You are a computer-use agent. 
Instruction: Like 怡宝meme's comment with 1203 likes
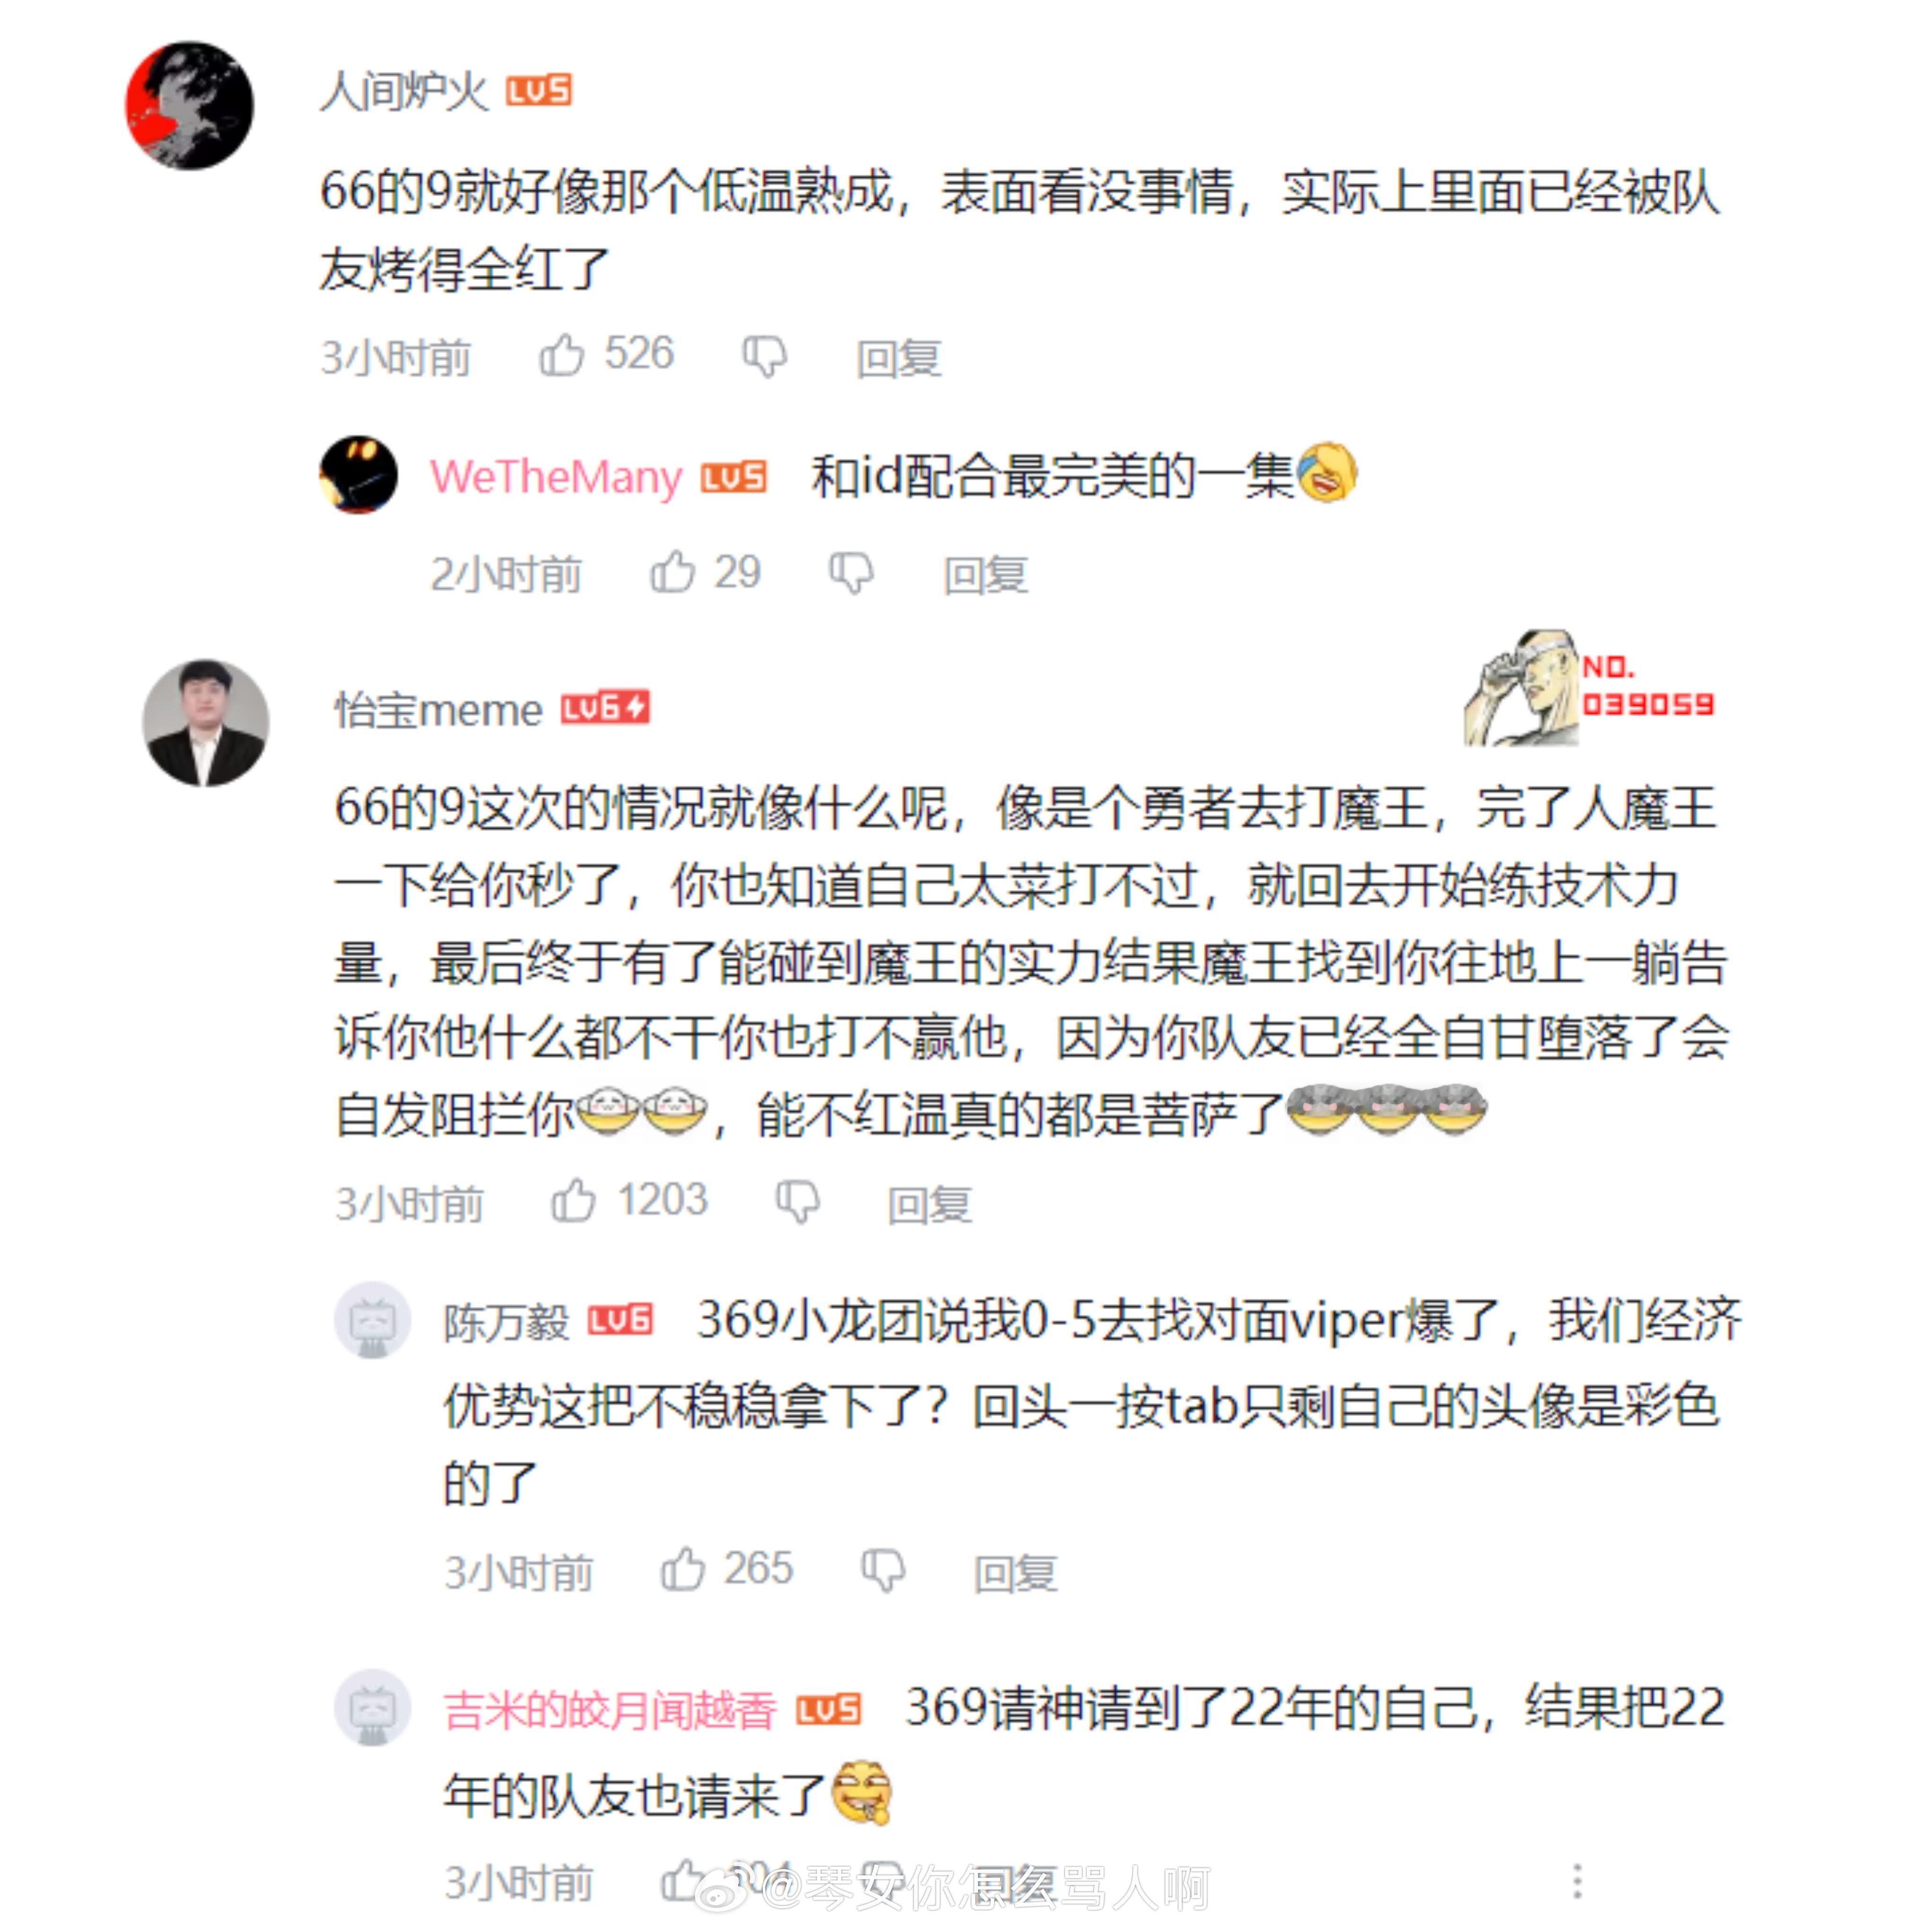click(573, 1200)
